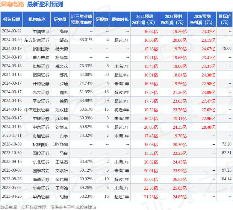The width and height of the screenshot is (233, 210).
Task: Click target price 73.20
Action: (227, 144)
